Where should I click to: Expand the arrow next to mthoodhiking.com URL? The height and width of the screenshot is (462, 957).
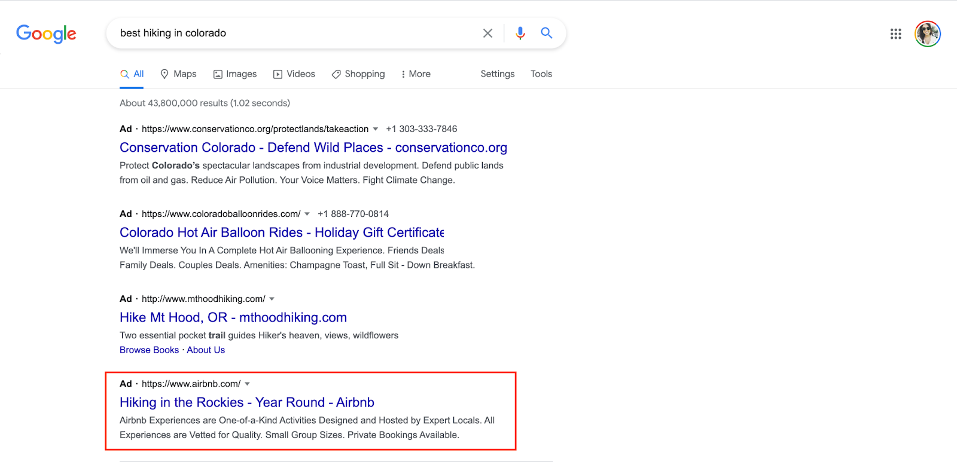pyautogui.click(x=272, y=299)
